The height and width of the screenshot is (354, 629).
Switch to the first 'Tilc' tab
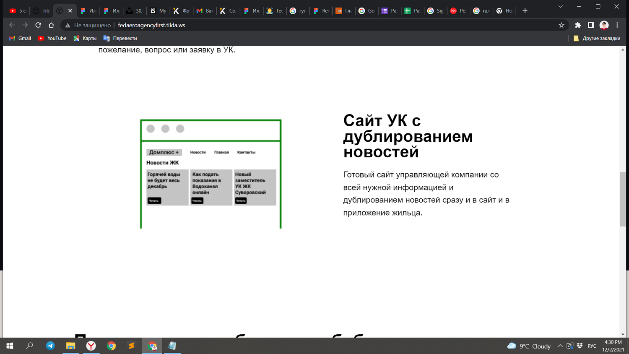(41, 11)
